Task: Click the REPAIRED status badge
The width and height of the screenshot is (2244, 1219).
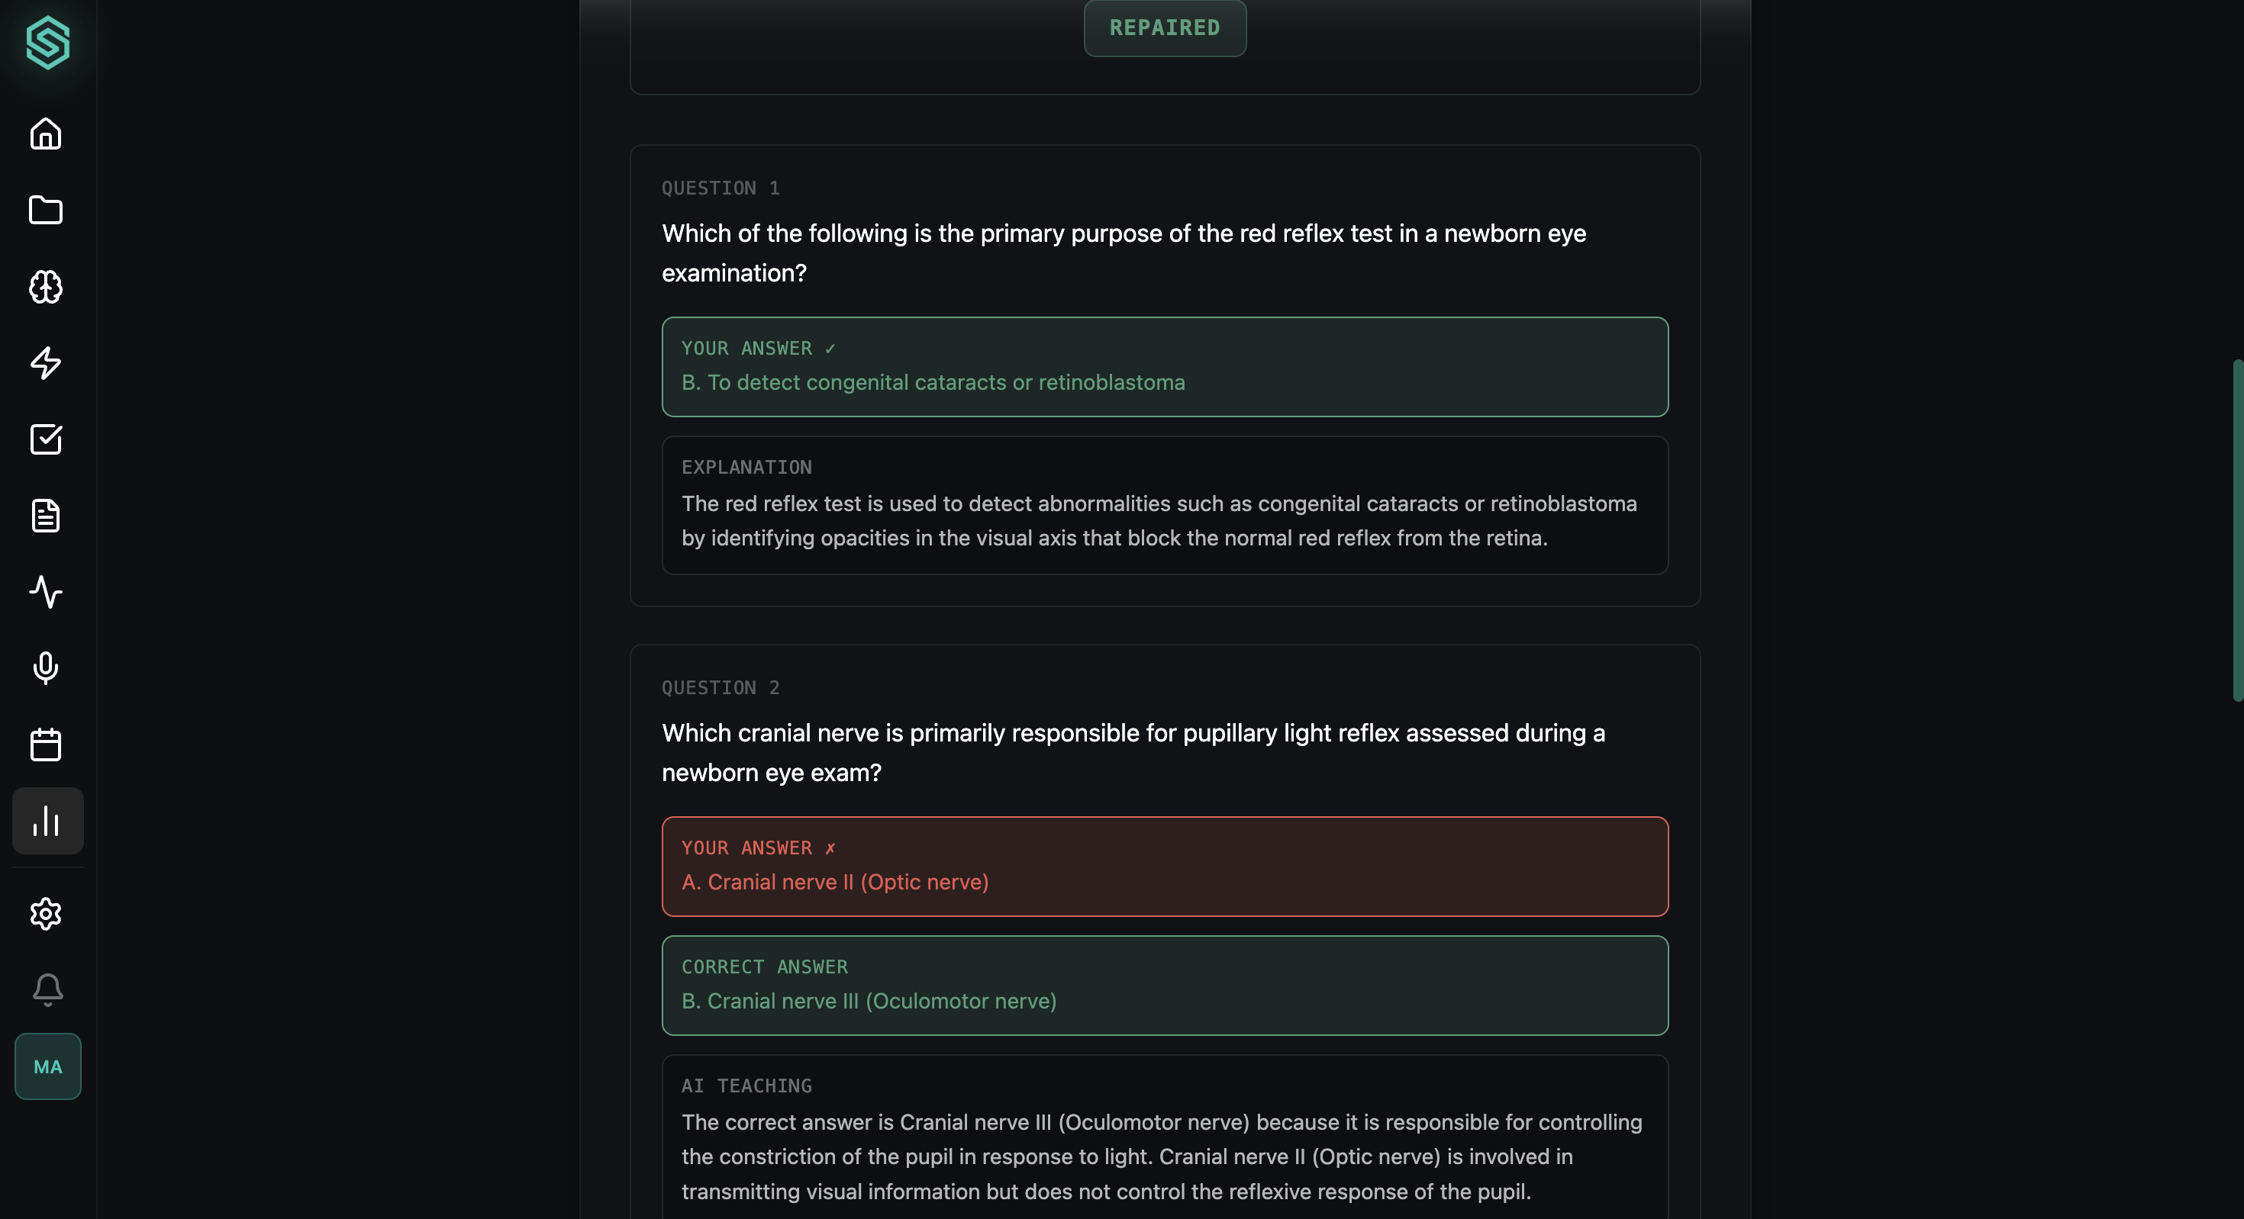Action: (1165, 28)
